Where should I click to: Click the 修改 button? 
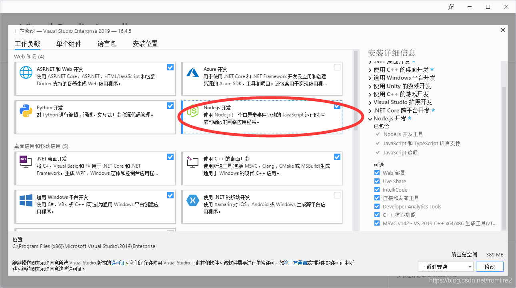tap(490, 266)
